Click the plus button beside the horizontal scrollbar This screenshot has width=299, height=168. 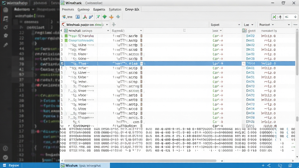[x=222, y=161]
